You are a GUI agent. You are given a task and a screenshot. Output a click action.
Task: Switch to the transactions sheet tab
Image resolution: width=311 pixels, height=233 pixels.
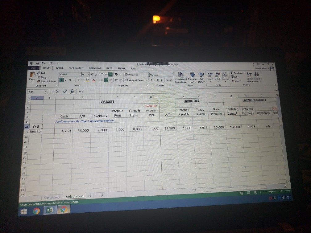coord(52,197)
